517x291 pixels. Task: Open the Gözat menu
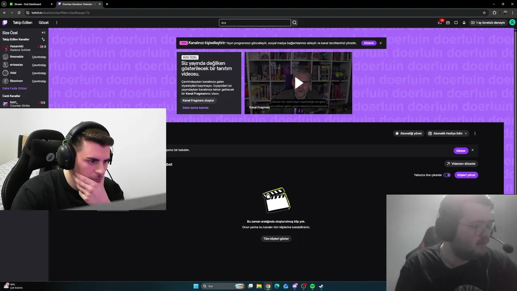tap(44, 23)
